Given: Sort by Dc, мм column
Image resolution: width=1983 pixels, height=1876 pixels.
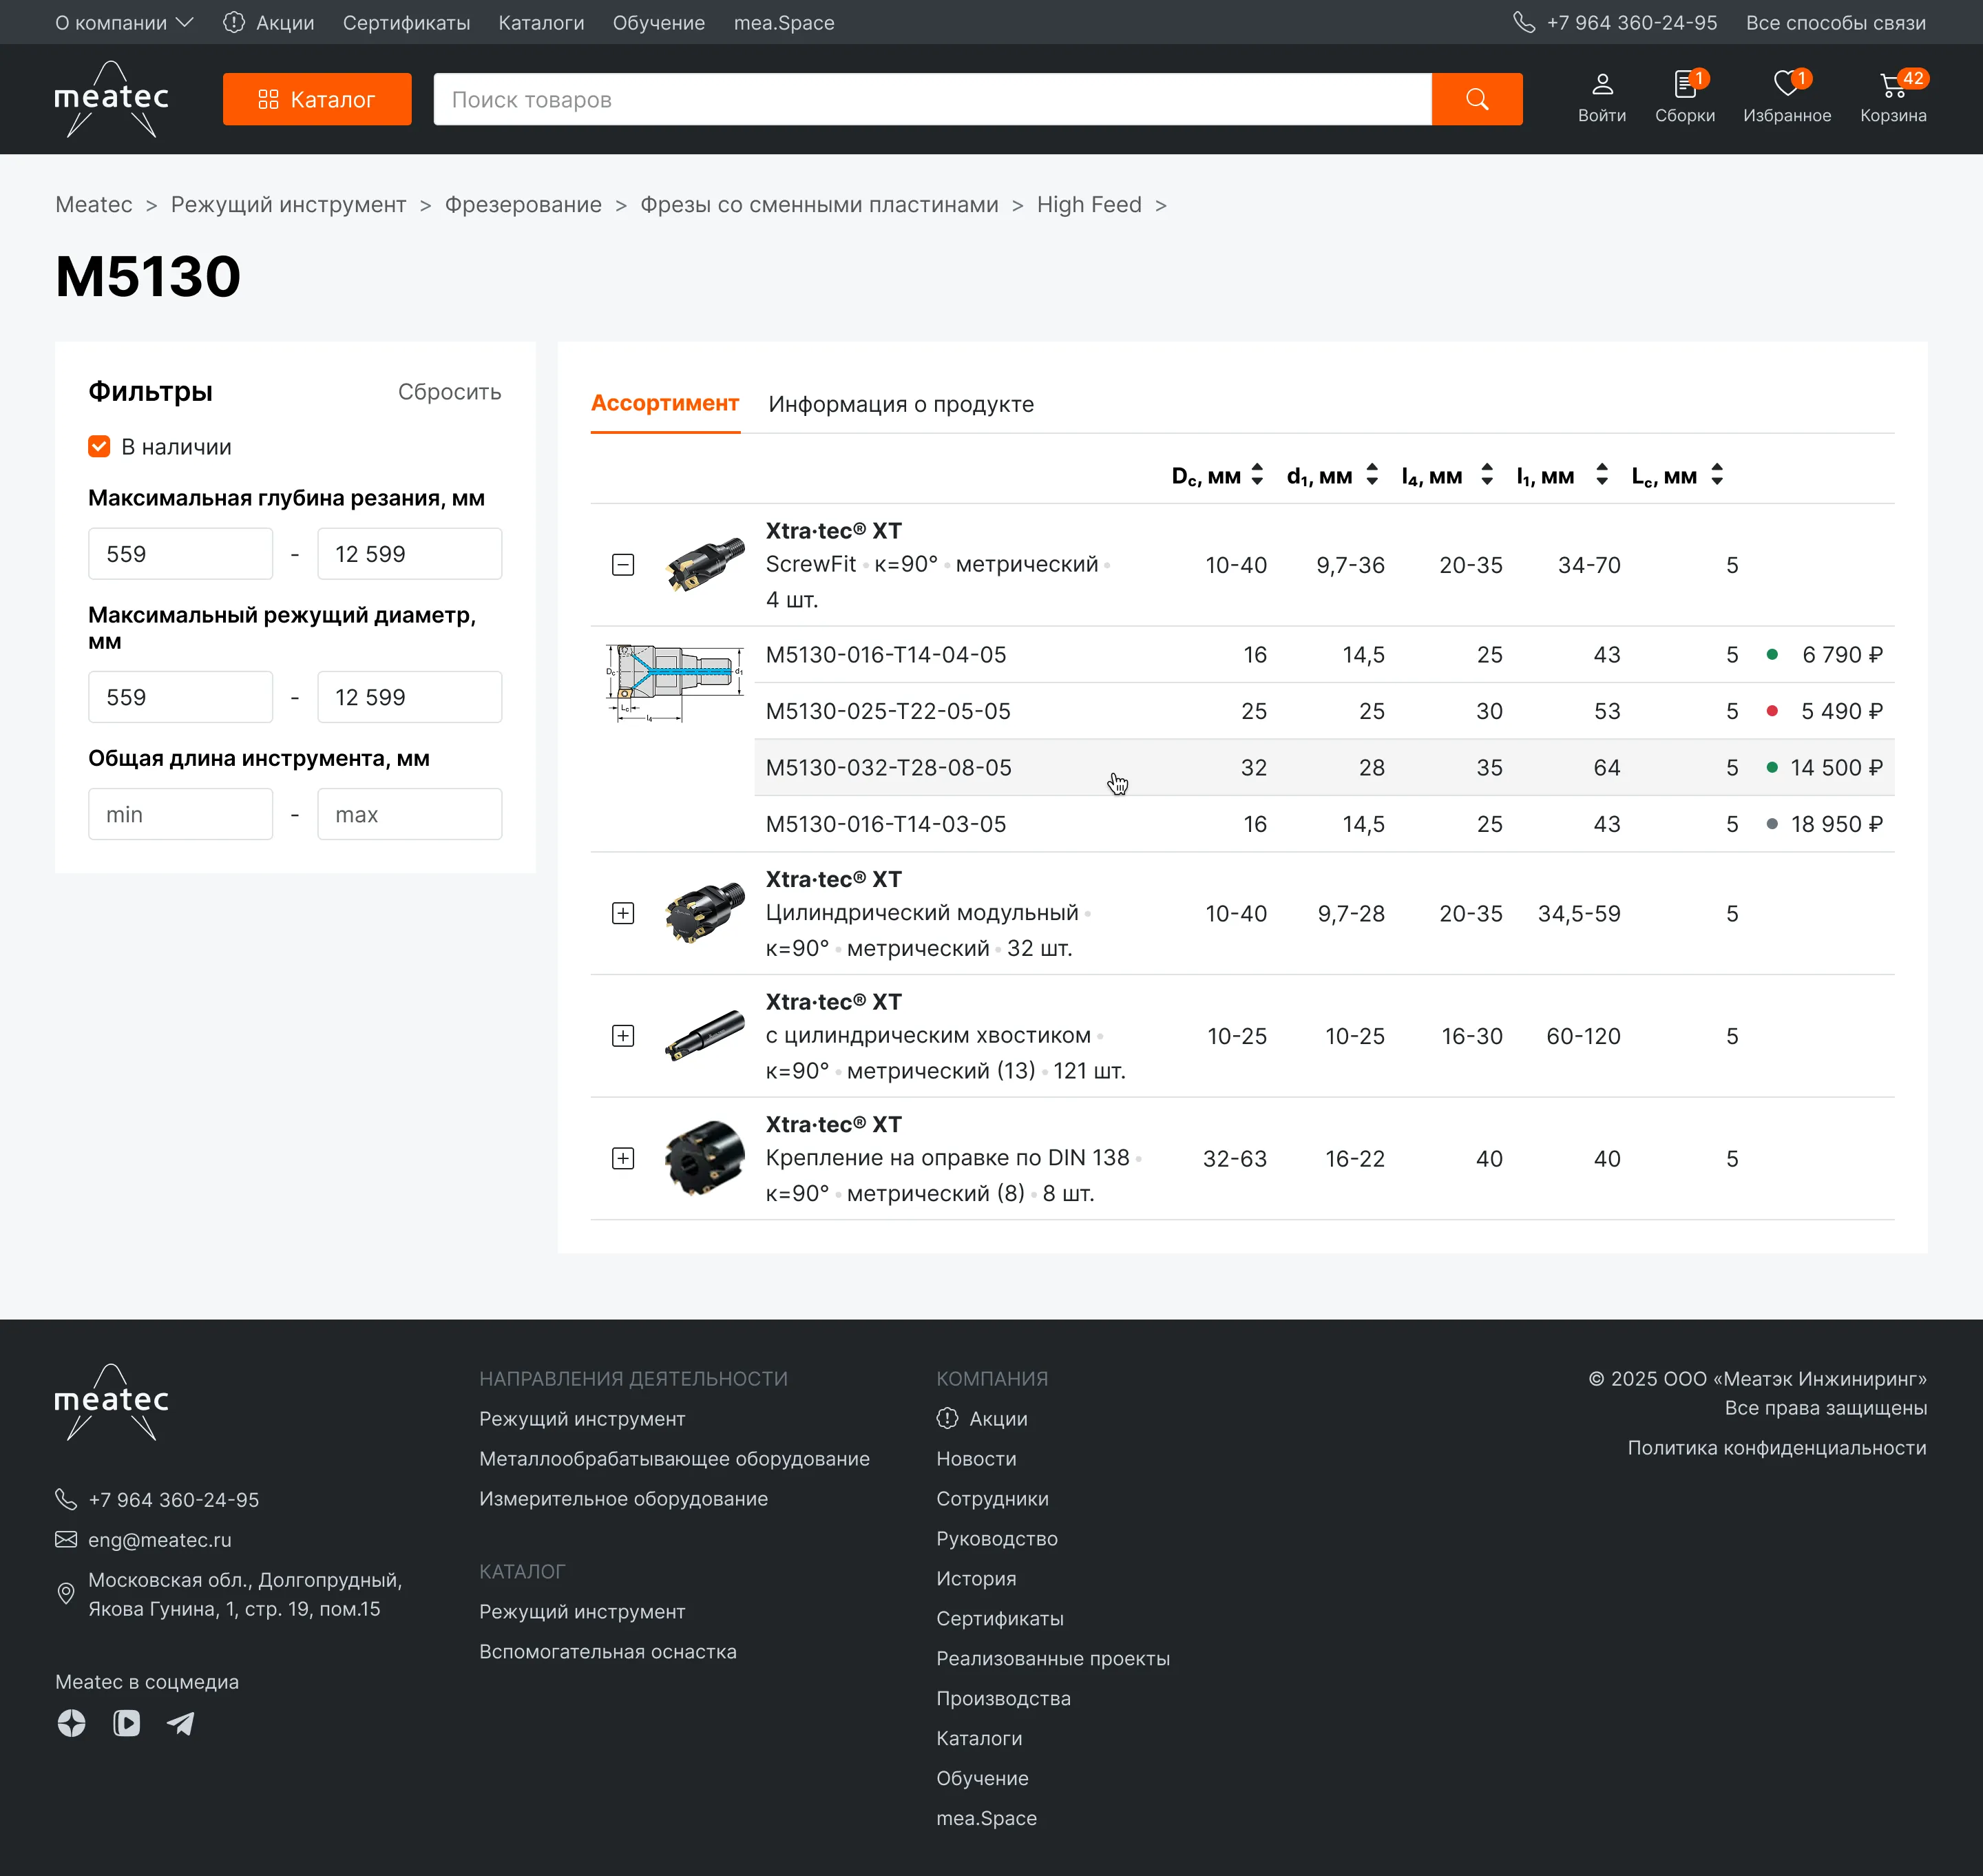Looking at the screenshot, I should (x=1257, y=475).
